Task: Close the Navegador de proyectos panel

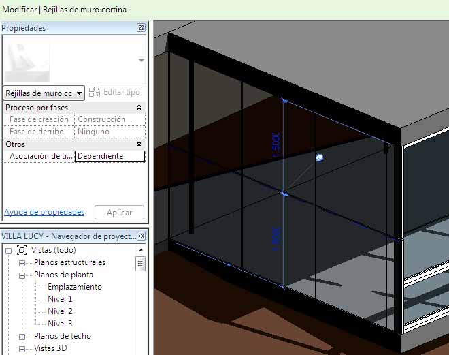Action: click(x=141, y=236)
